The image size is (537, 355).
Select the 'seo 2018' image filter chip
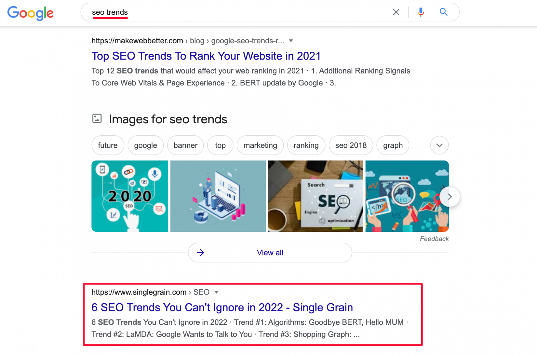pyautogui.click(x=351, y=145)
